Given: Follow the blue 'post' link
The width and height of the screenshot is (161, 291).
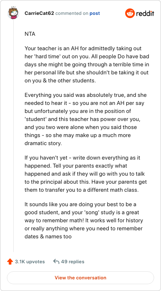Looking at the screenshot, I should [95, 13].
